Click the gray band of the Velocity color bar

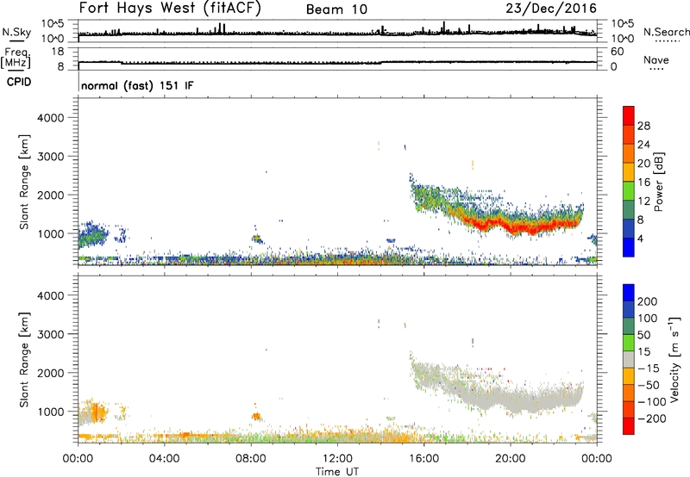click(628, 360)
